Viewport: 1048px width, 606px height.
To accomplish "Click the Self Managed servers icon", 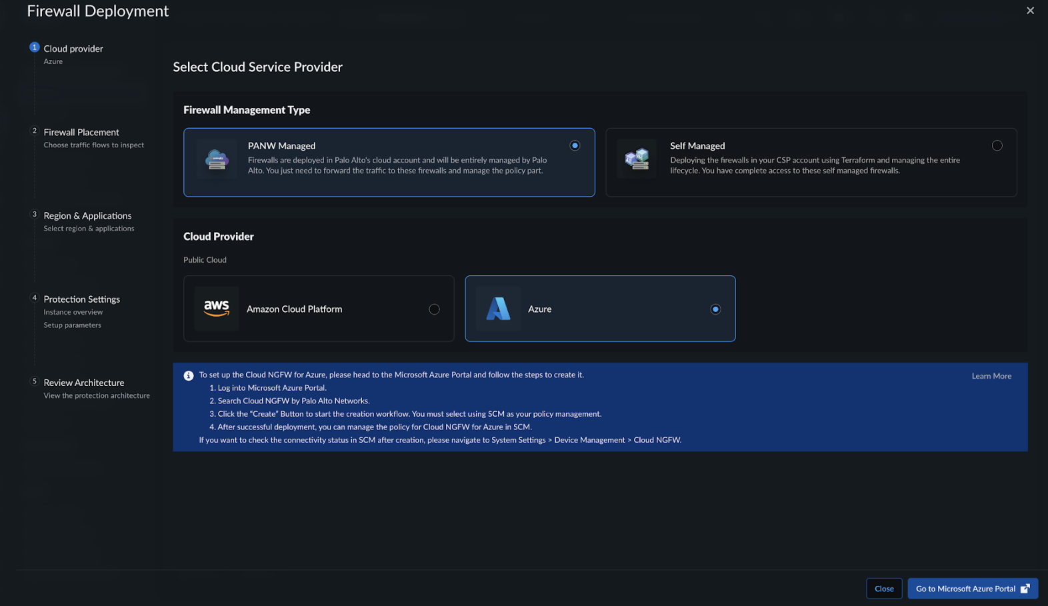I will point(637,159).
